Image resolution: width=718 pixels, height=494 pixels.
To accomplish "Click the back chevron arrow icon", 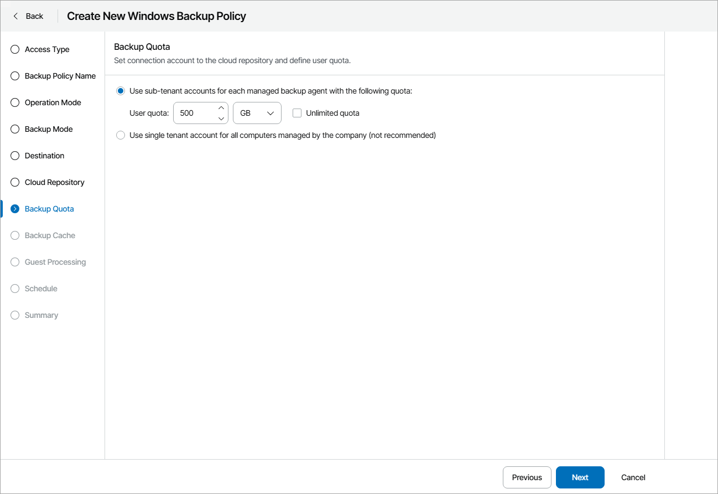I will point(15,16).
